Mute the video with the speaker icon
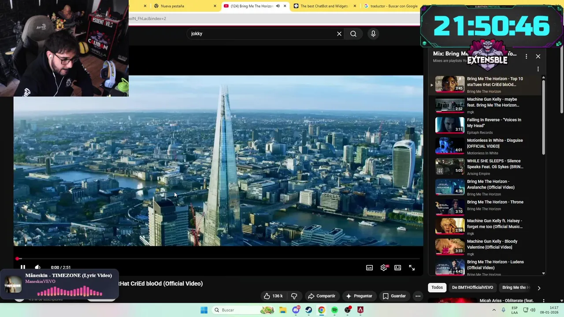 (37, 267)
